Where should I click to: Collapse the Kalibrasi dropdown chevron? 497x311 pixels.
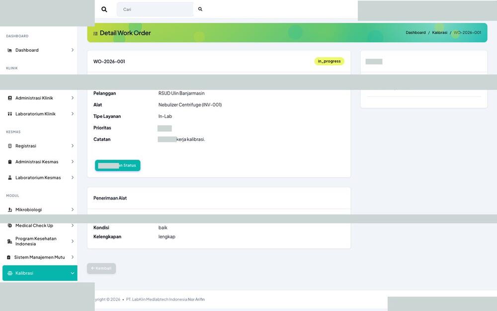tap(73, 273)
